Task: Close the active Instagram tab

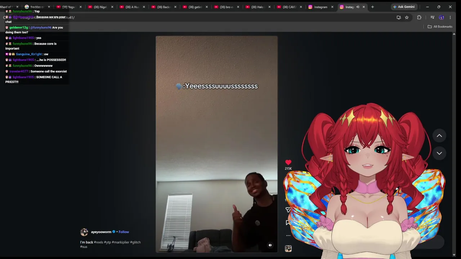Action: point(364,7)
